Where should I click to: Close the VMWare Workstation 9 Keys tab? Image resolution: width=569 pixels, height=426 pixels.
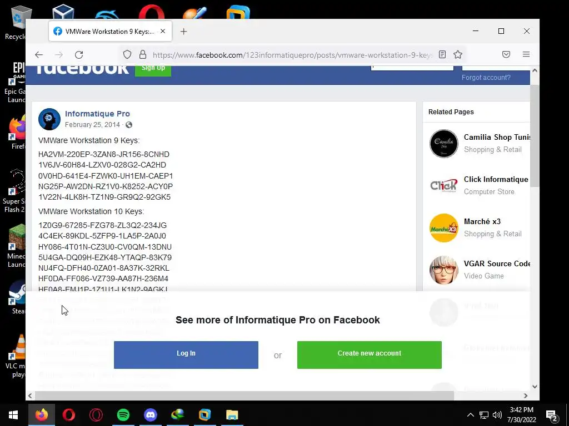[x=163, y=31]
